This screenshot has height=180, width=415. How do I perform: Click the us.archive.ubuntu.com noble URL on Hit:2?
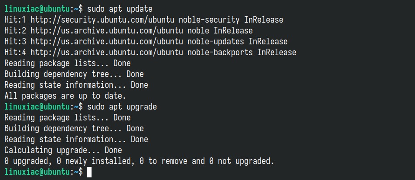coord(107,30)
